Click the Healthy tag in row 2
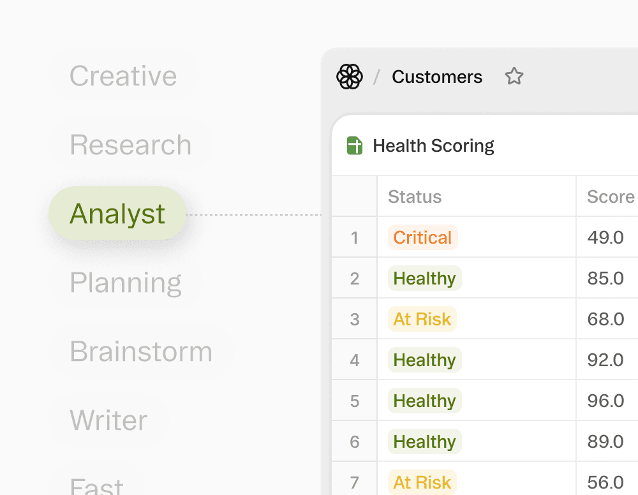638x495 pixels. tap(424, 278)
